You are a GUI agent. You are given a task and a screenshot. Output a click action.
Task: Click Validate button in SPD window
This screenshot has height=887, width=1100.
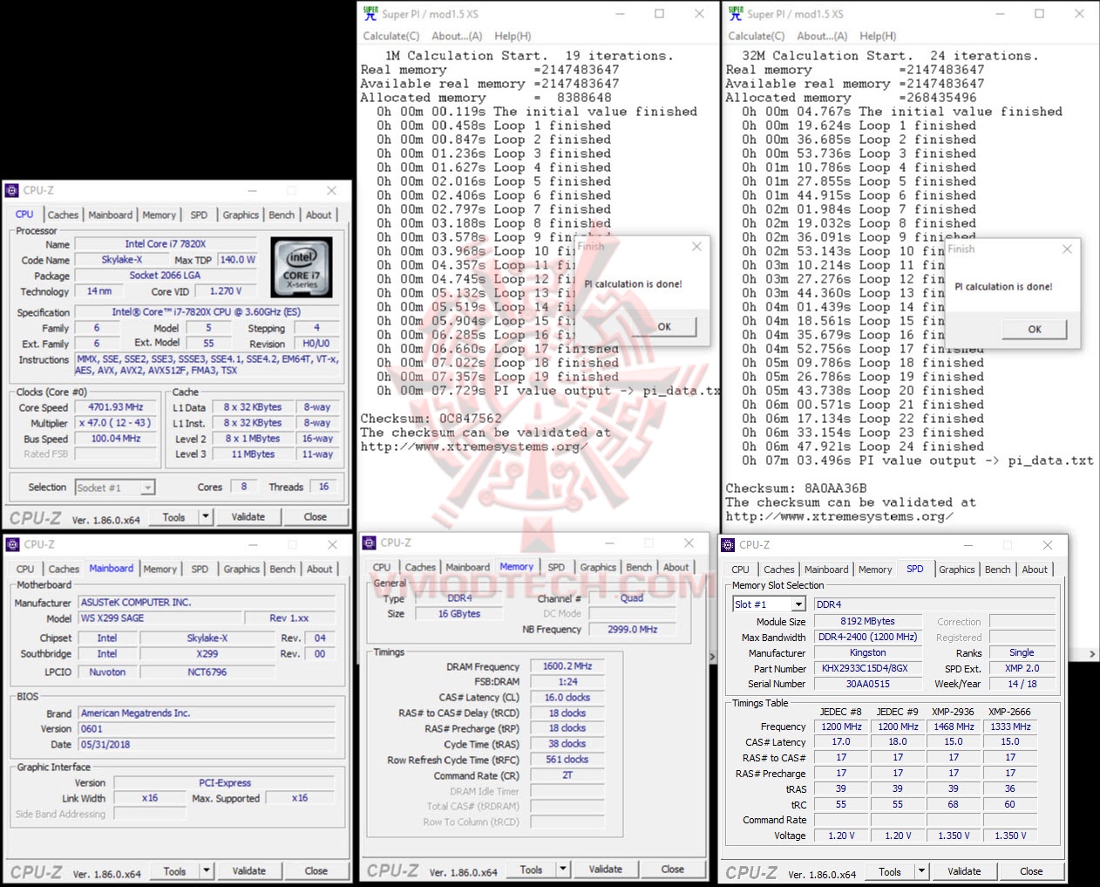pyautogui.click(x=964, y=870)
